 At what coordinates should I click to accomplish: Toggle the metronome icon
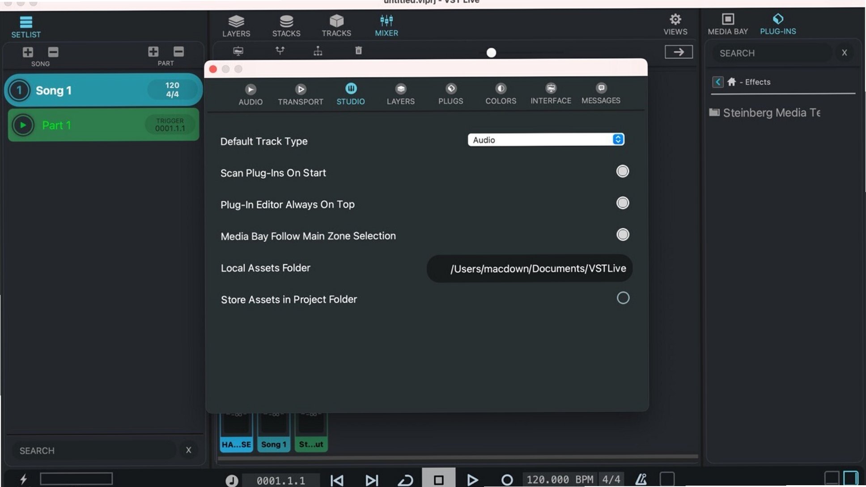pos(641,479)
